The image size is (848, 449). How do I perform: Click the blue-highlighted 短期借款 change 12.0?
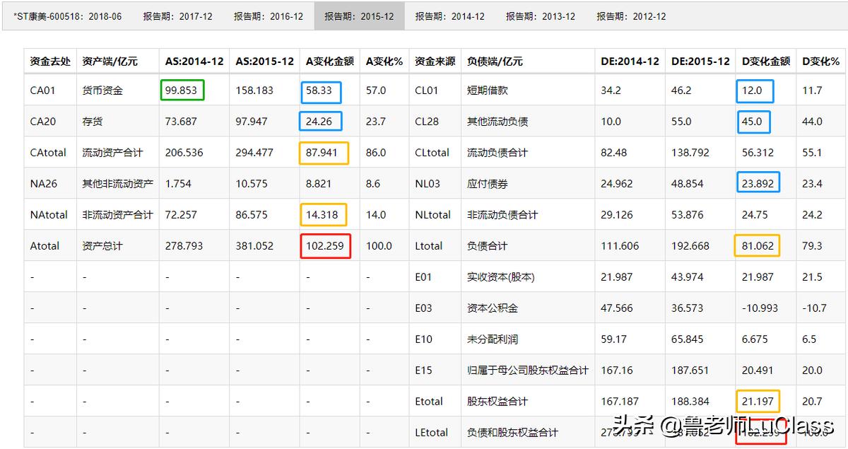pyautogui.click(x=755, y=91)
